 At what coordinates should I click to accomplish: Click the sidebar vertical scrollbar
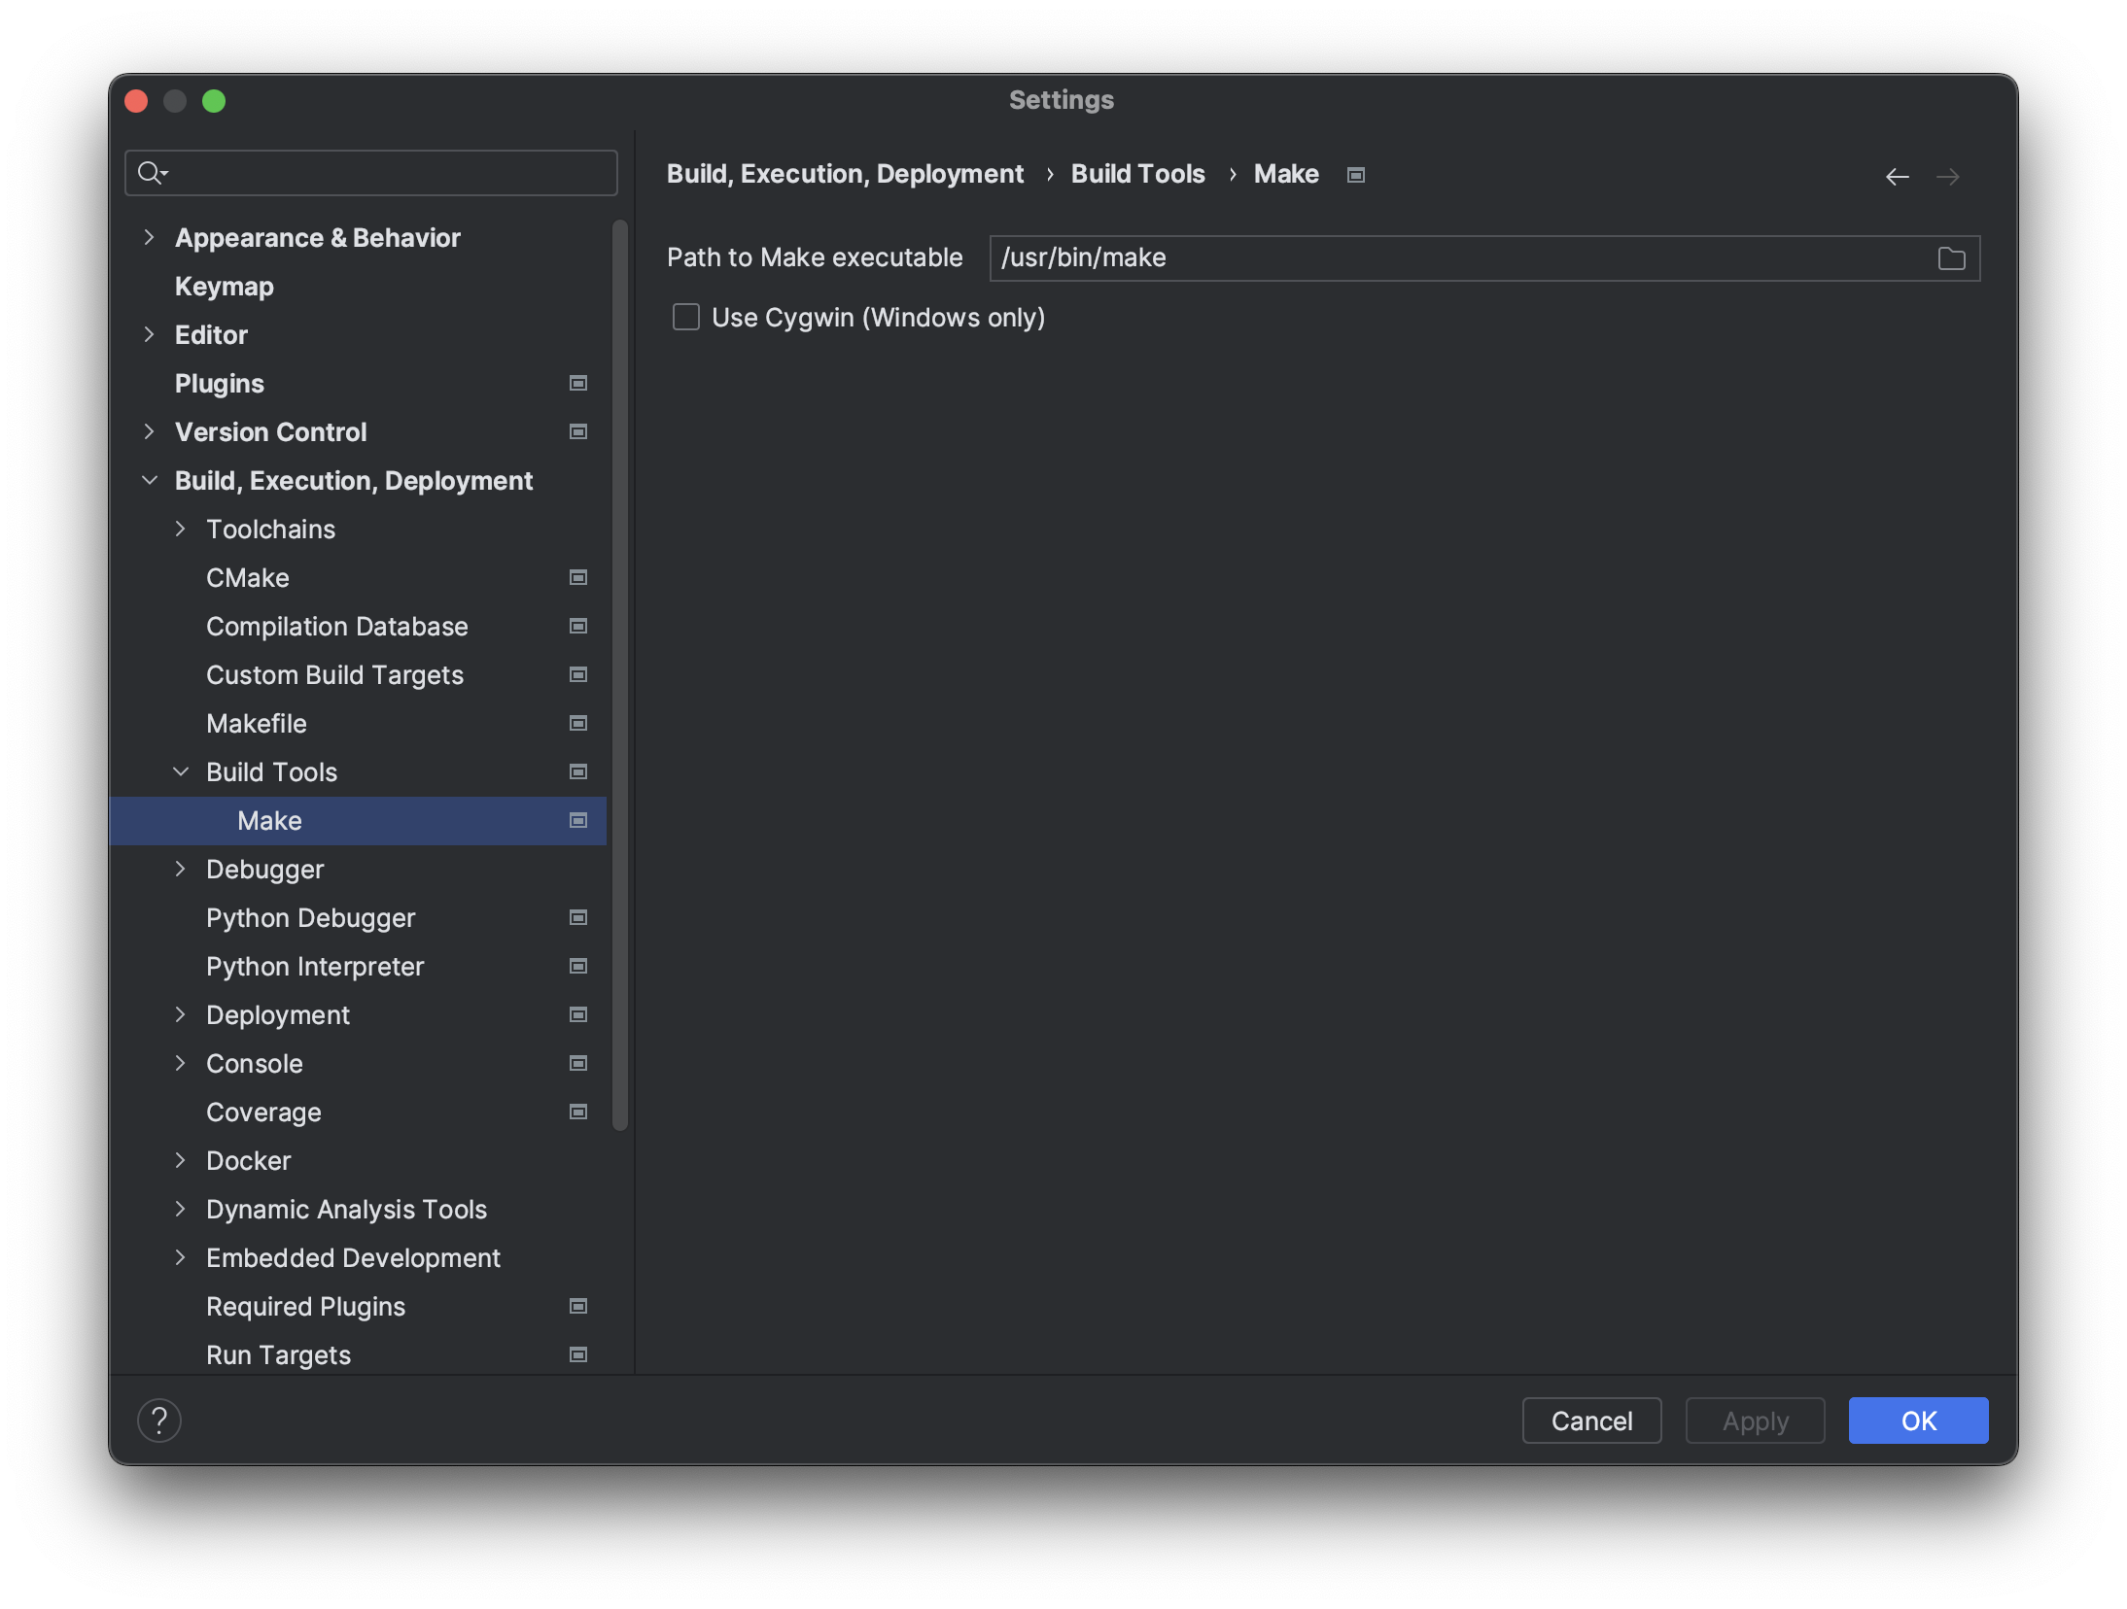619,675
